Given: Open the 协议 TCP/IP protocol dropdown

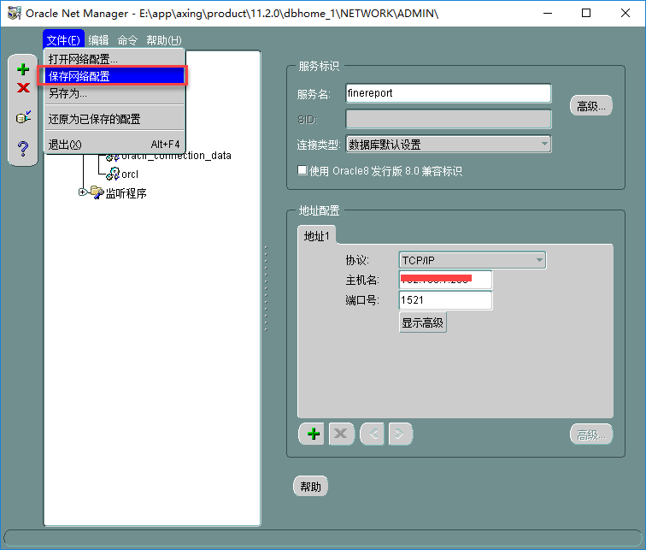Looking at the screenshot, I should (x=473, y=260).
